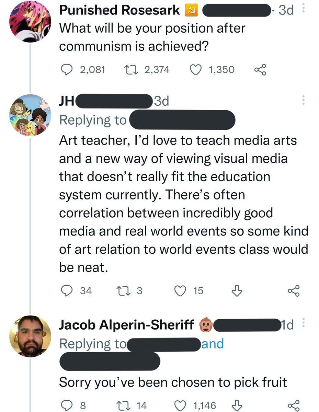Viewport: 319px width, 412px height.
Task: Like Punished Rosesark's tweet
Action: pyautogui.click(x=196, y=70)
